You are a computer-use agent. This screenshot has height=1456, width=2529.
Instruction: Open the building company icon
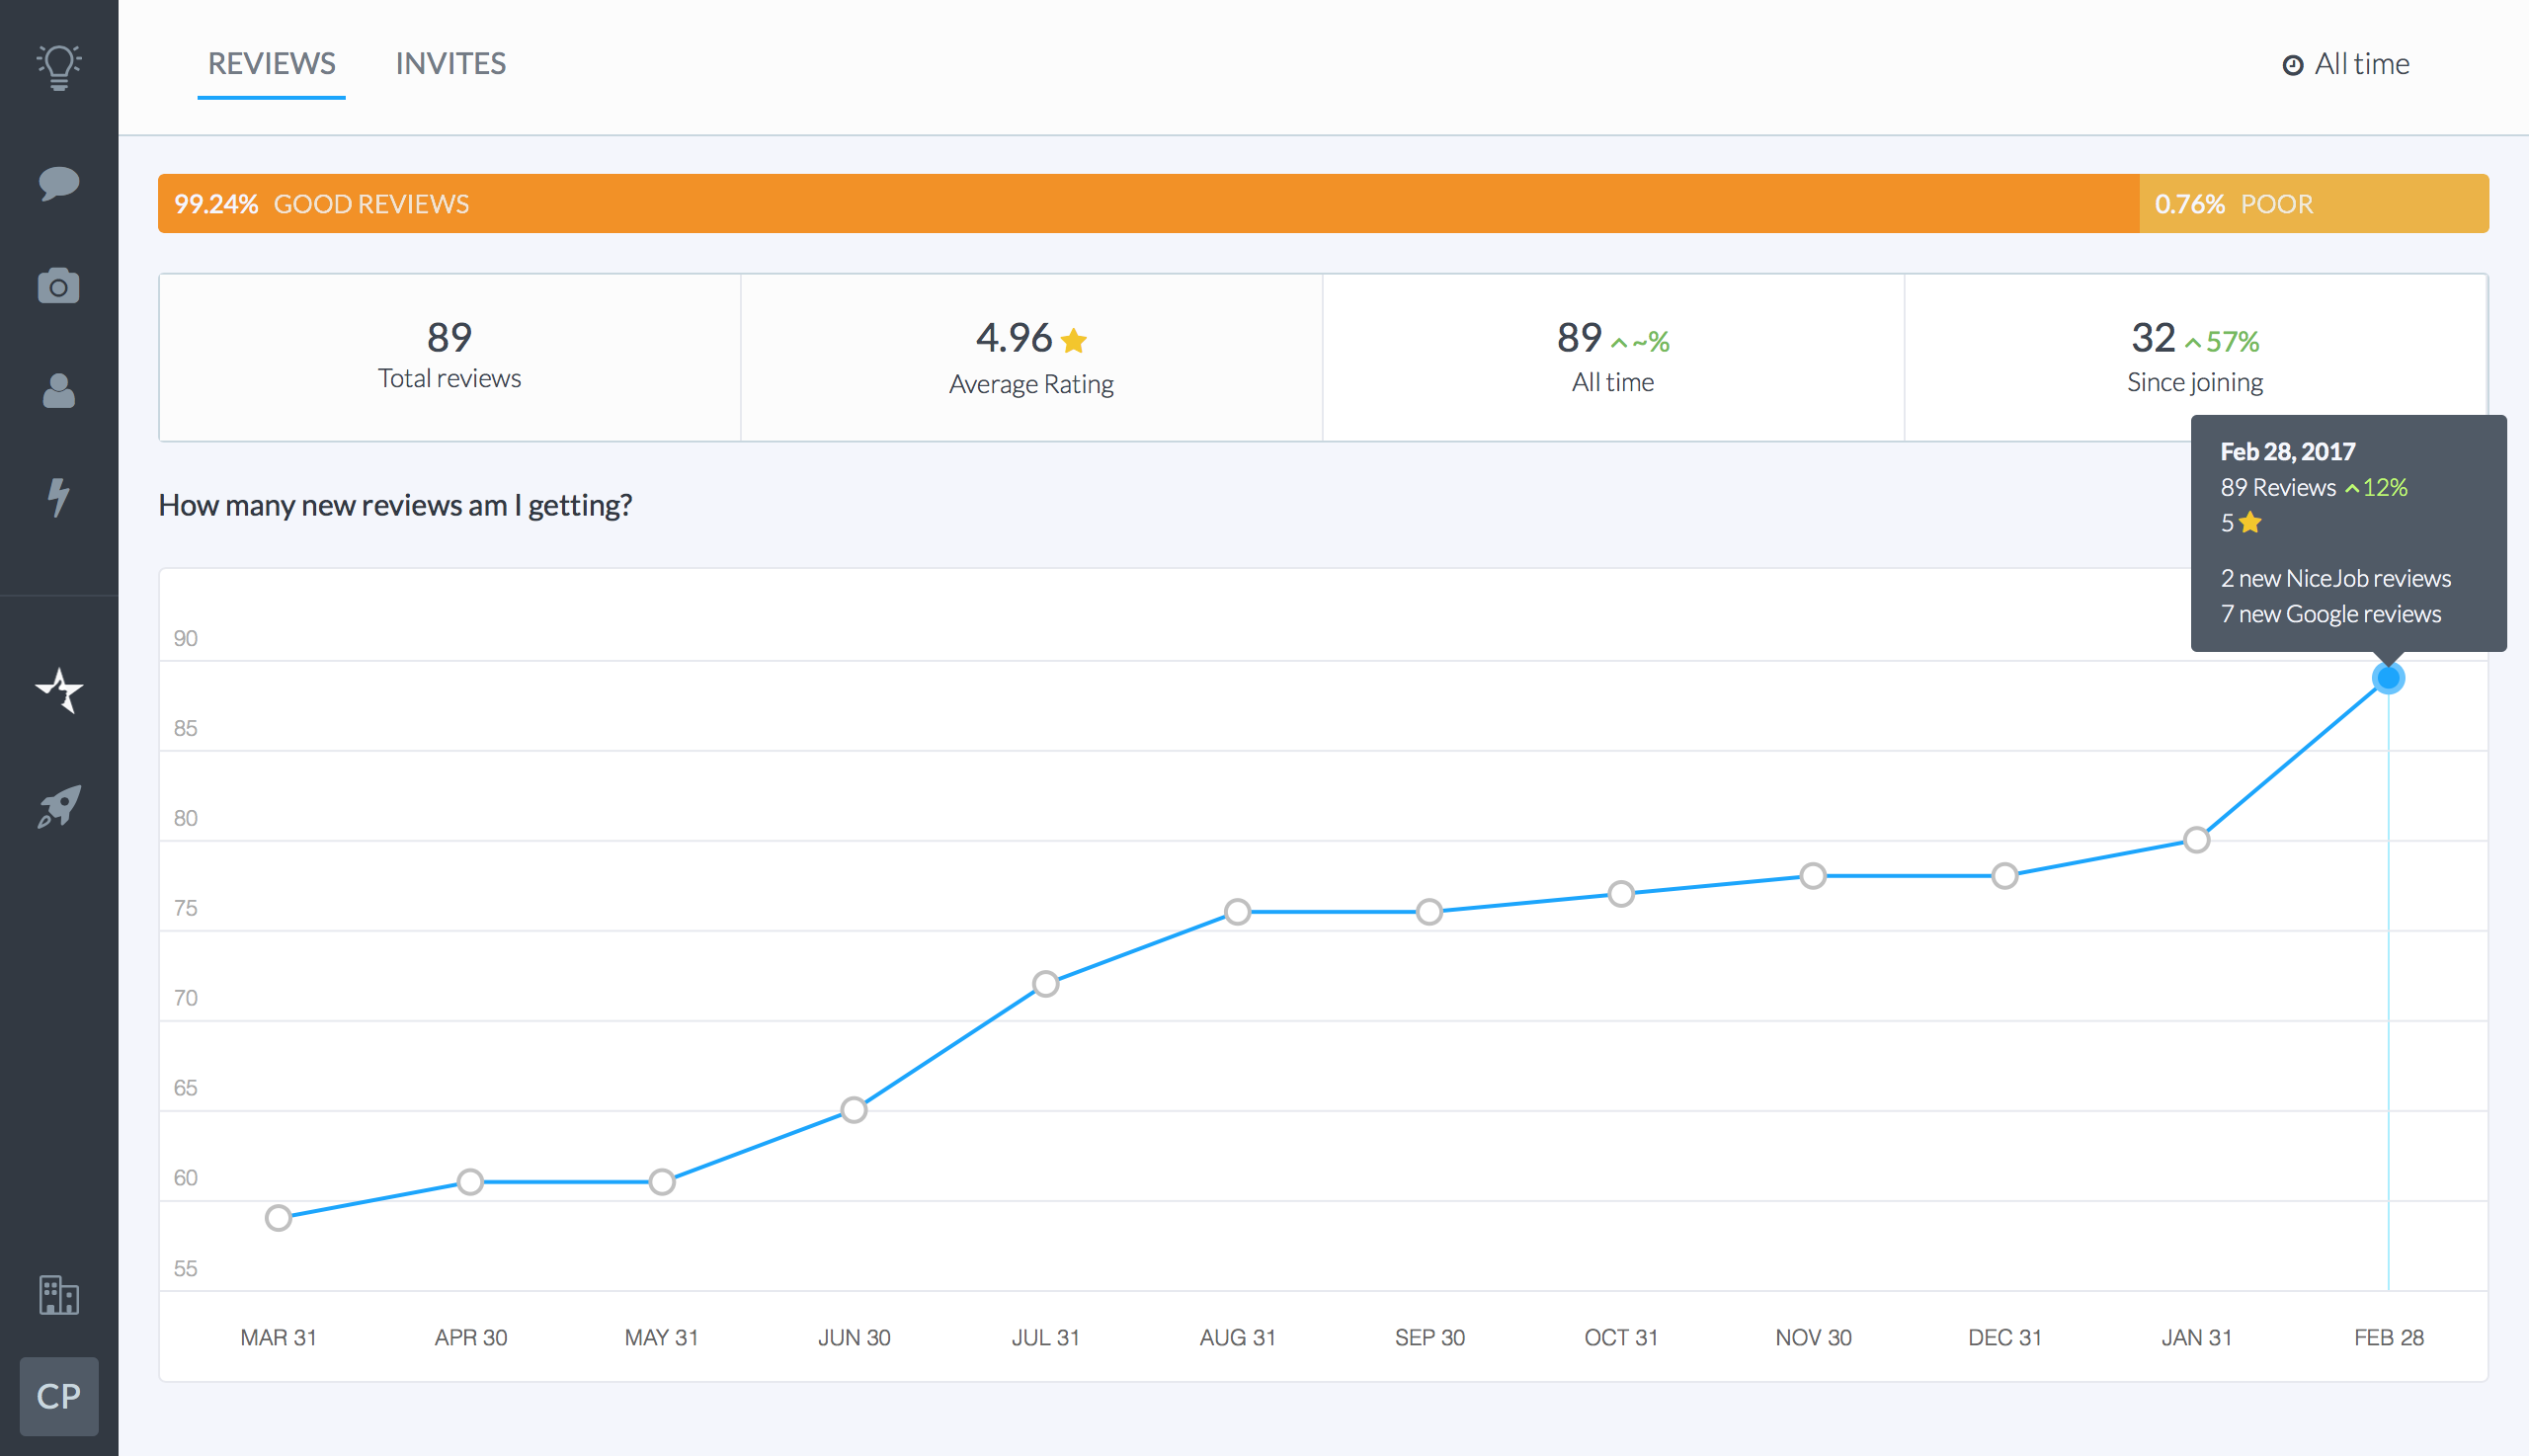(x=59, y=1294)
